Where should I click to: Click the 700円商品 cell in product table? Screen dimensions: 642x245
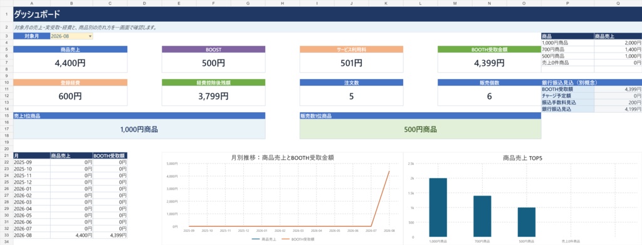[567, 49]
